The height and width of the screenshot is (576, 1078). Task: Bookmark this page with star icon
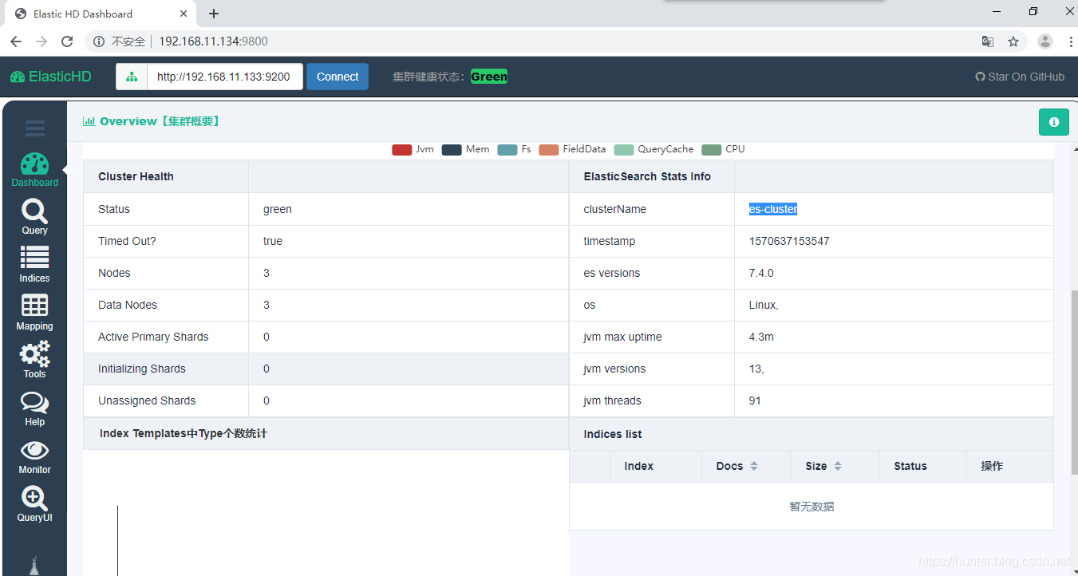1013,41
